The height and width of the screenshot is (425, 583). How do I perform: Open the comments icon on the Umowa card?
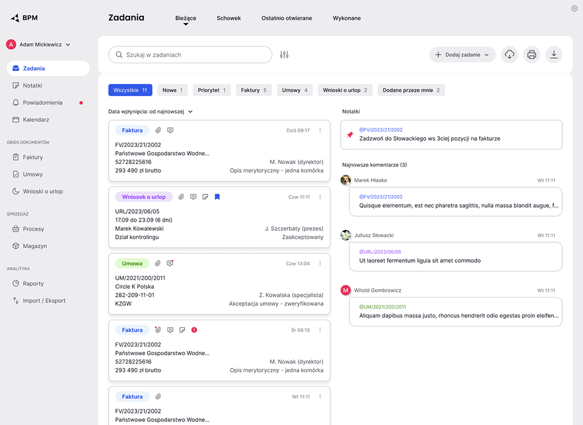point(170,263)
